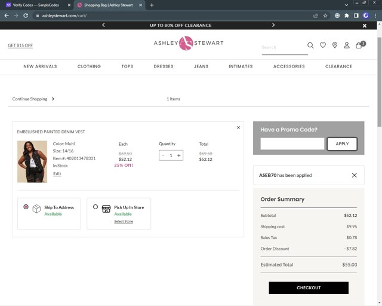
Task: Bookmark this page with star icon
Action: pyautogui.click(x=325, y=16)
